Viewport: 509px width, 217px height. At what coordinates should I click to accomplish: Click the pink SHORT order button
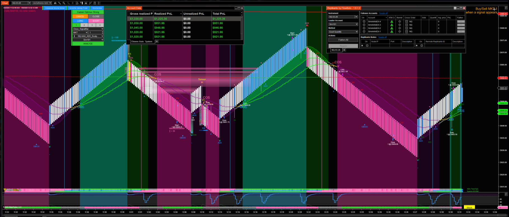click(x=96, y=21)
